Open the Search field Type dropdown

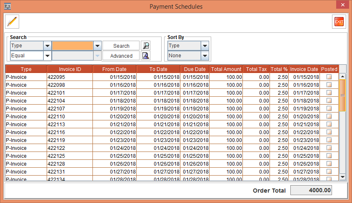pos(47,46)
